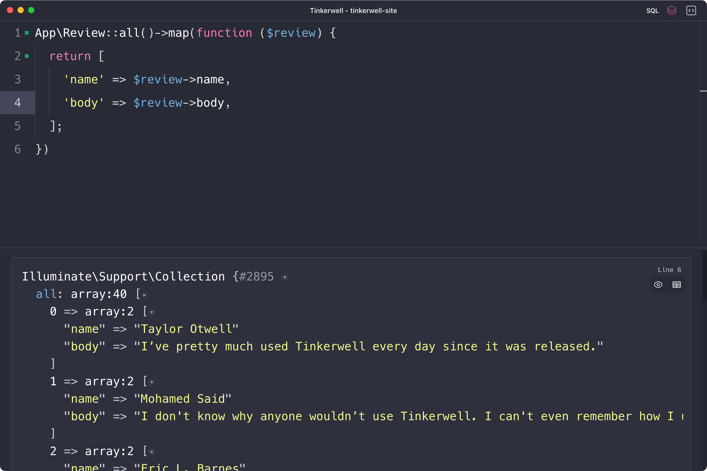Switch output to table view icon

(676, 284)
